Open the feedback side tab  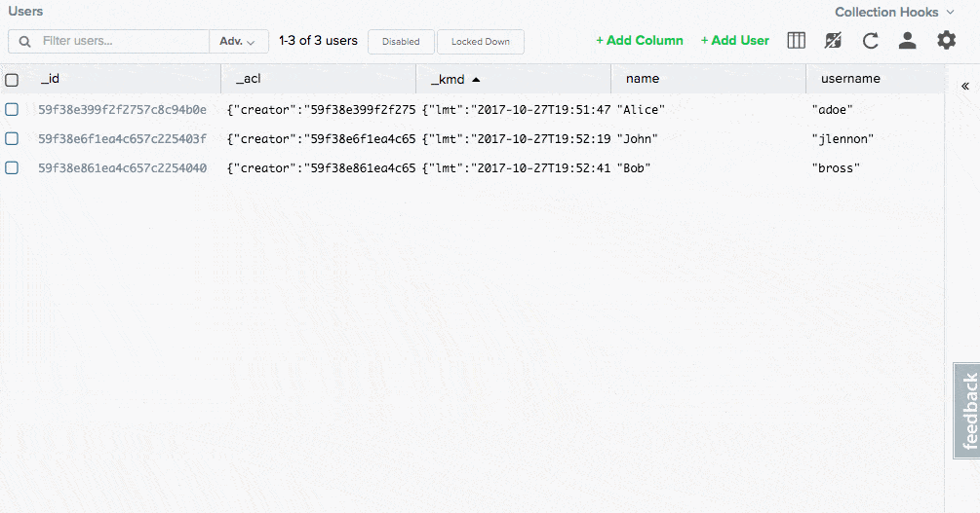968,411
